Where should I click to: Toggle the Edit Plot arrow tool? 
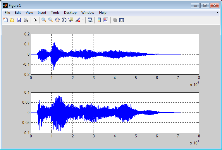35,20
